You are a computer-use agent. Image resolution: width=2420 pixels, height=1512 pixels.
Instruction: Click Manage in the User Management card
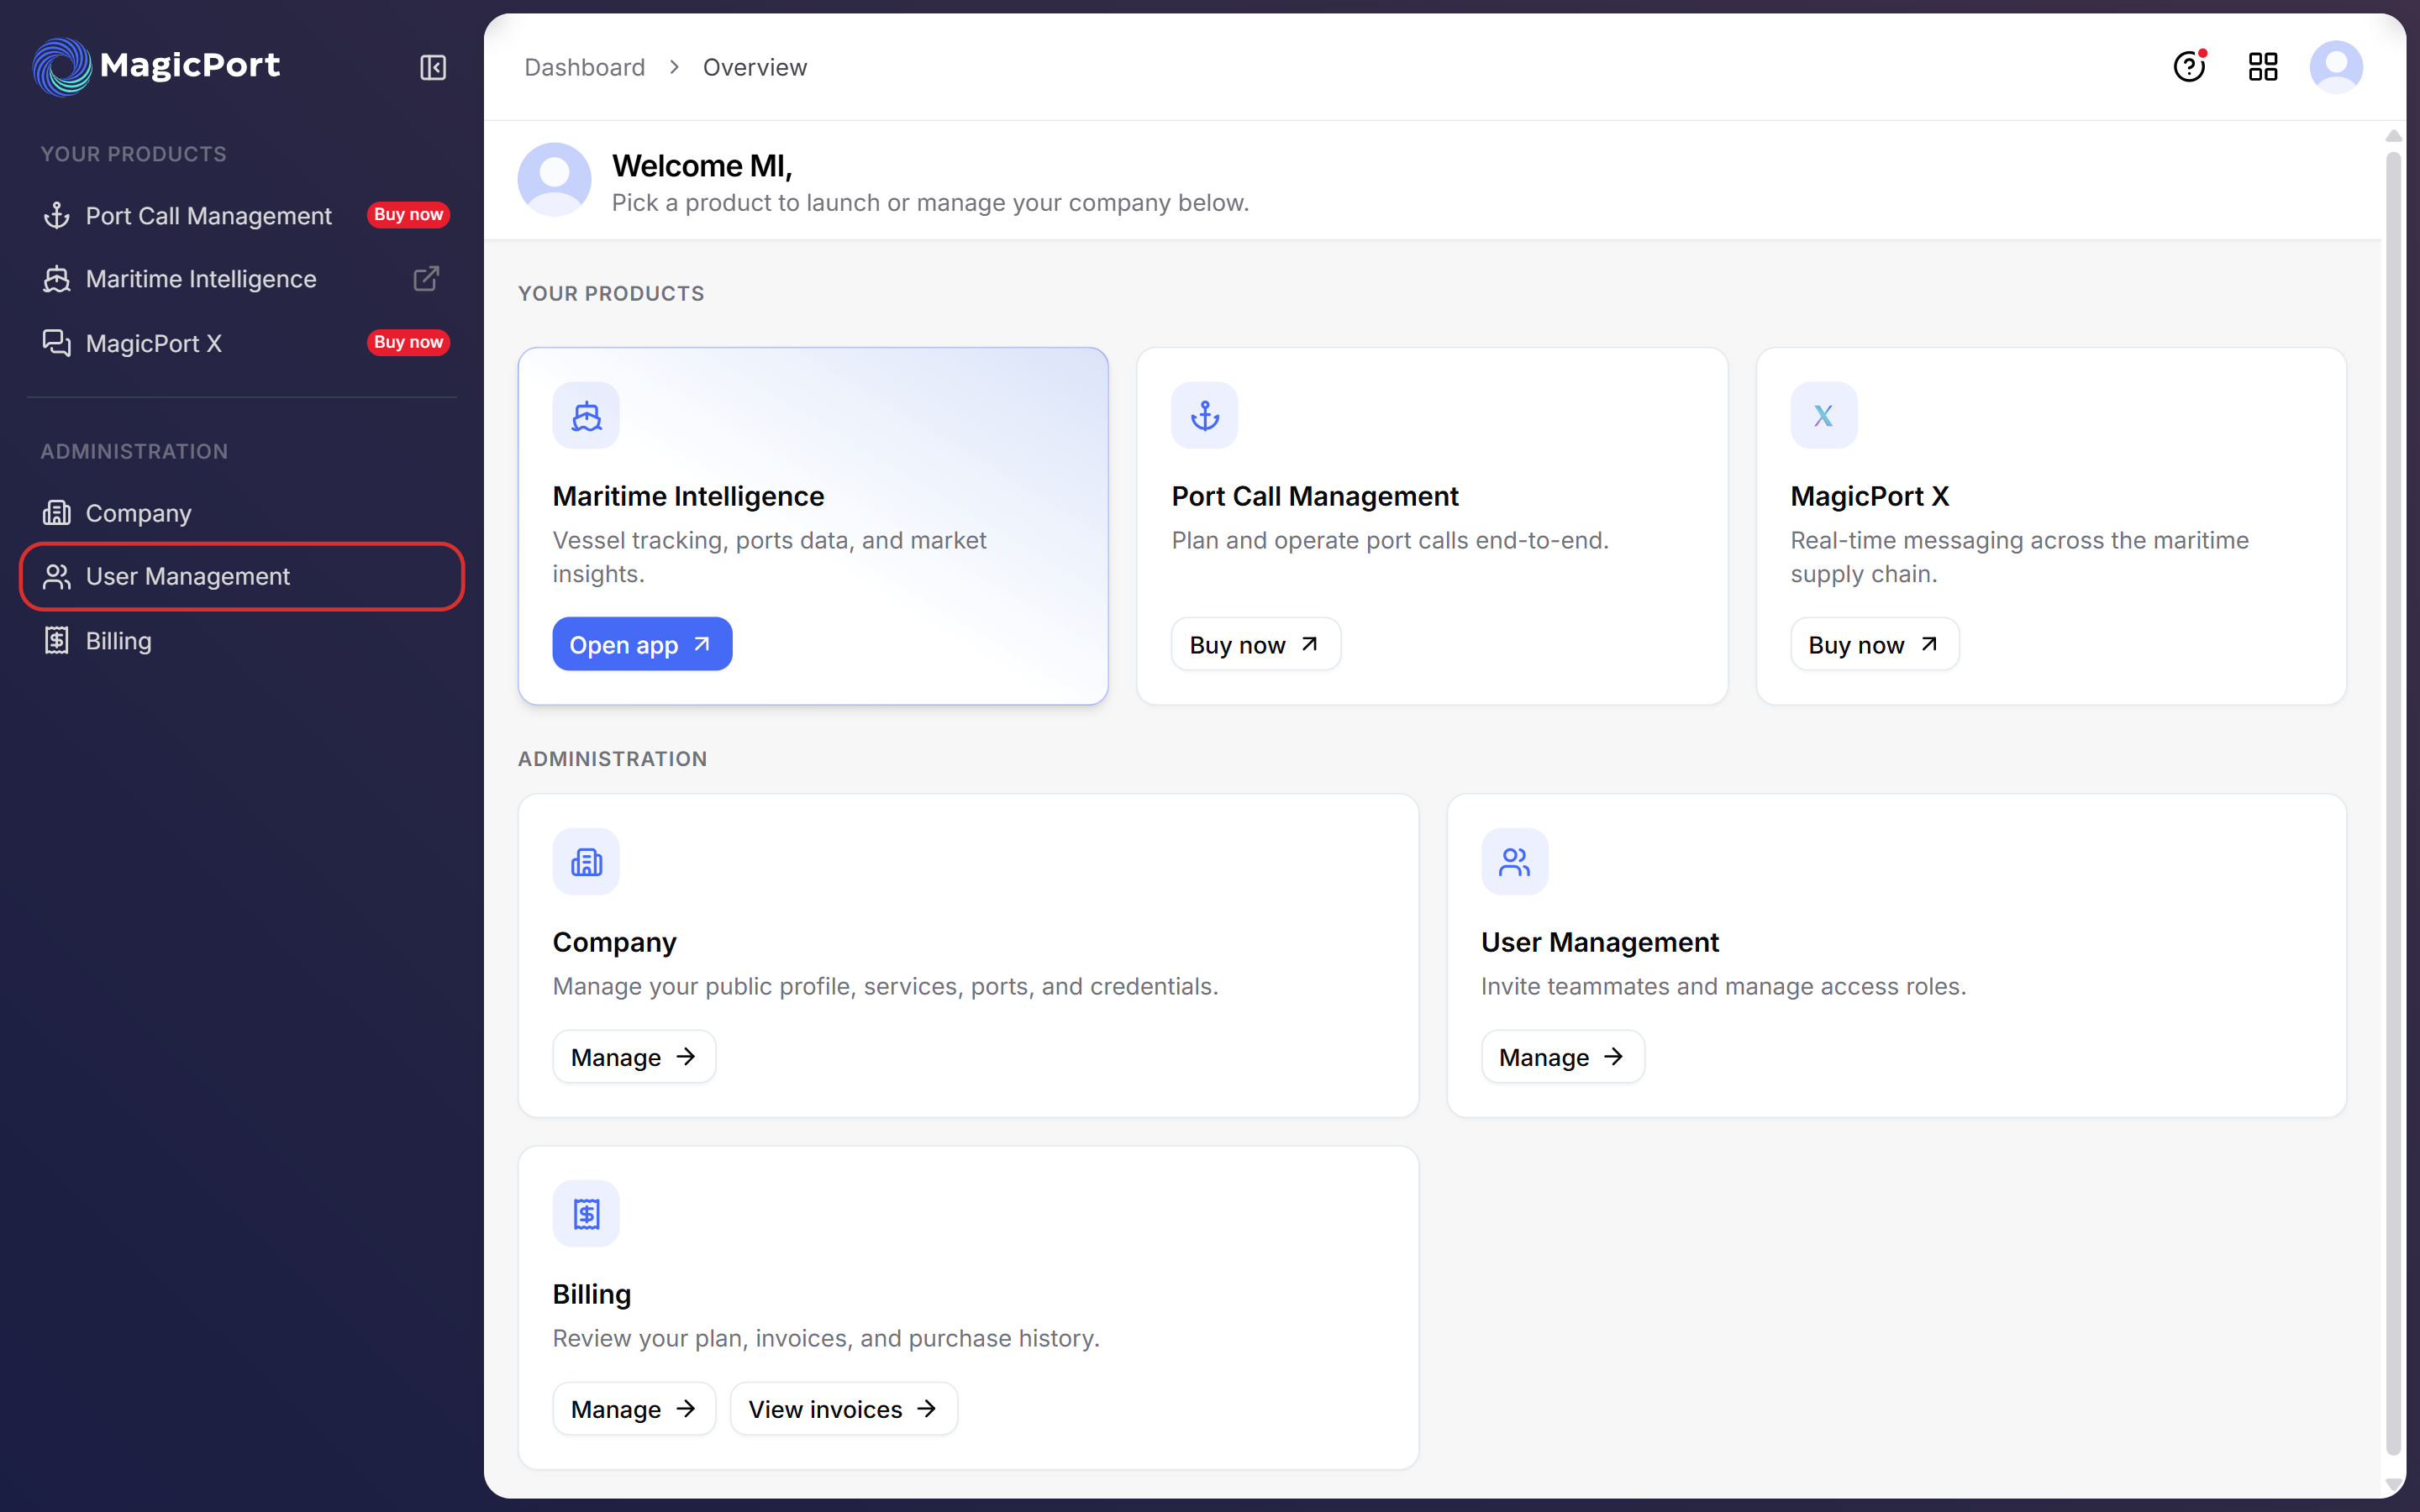pos(1562,1056)
